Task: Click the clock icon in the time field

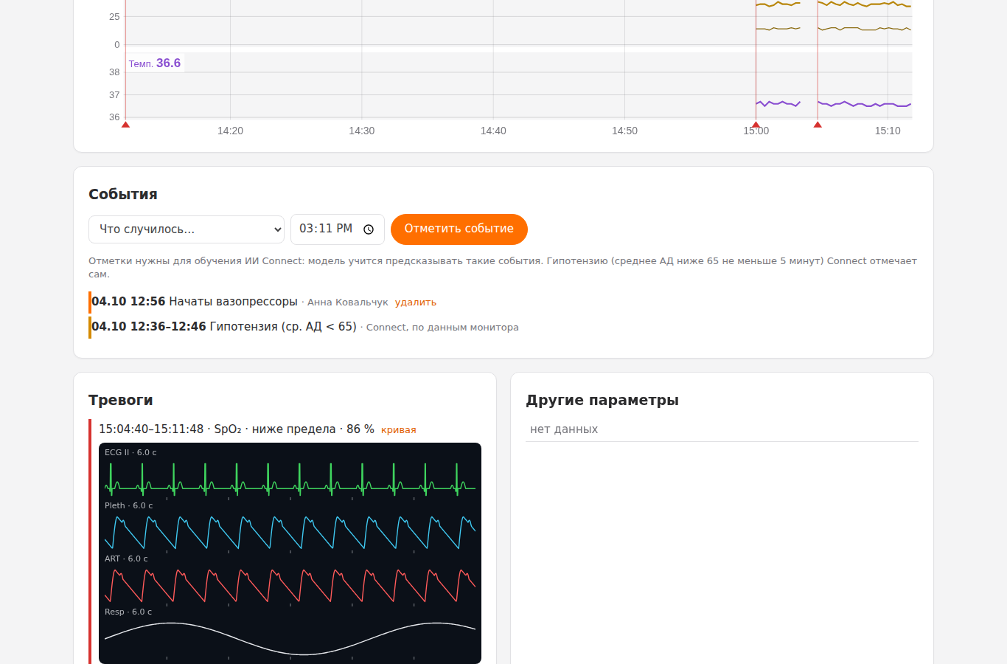Action: pyautogui.click(x=369, y=229)
